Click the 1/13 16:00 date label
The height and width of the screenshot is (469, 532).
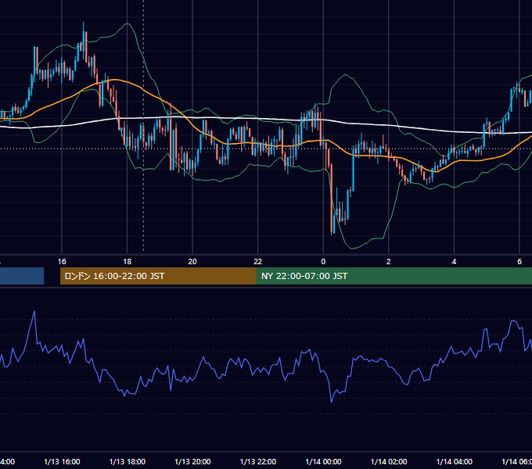click(x=62, y=461)
